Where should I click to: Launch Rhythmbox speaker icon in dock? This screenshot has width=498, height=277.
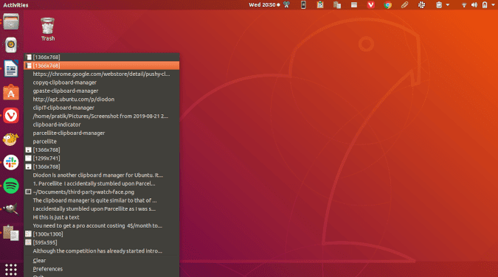point(11,45)
